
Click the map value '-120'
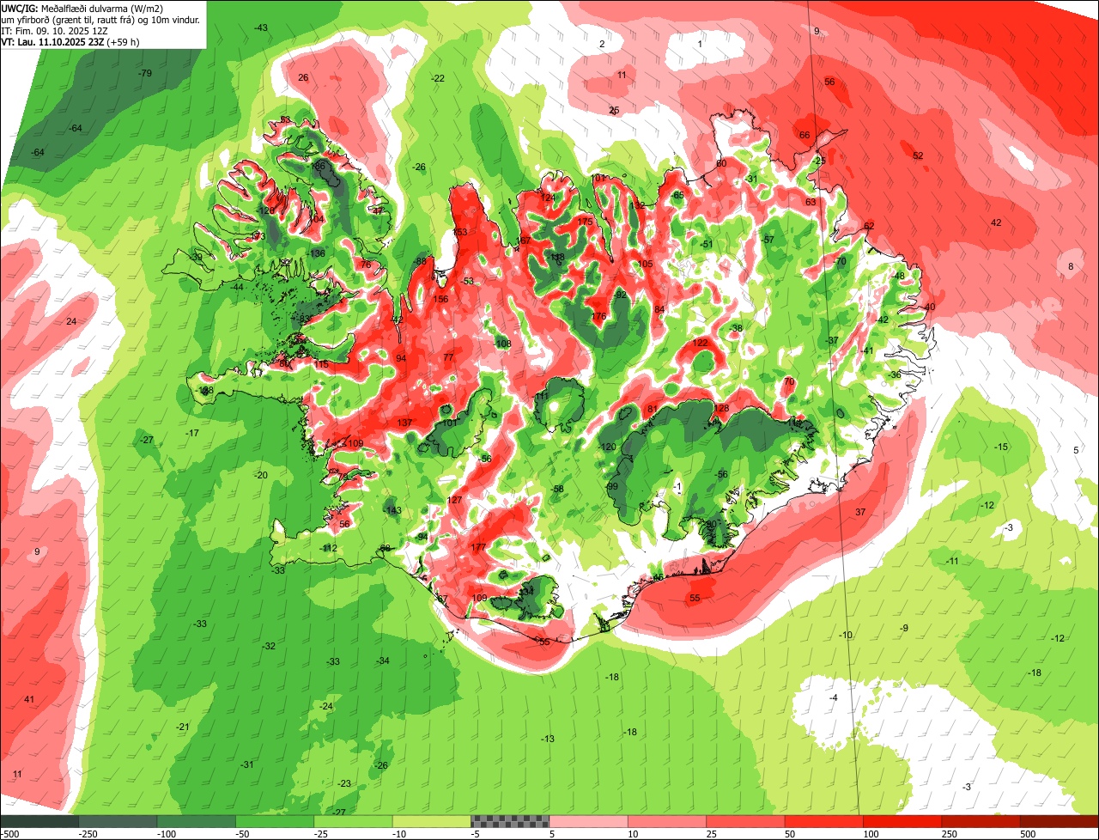click(607, 447)
